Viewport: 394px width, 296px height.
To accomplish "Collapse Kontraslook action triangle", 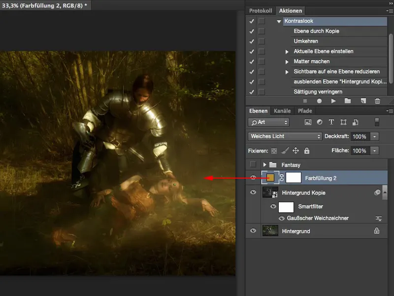I will point(279,21).
